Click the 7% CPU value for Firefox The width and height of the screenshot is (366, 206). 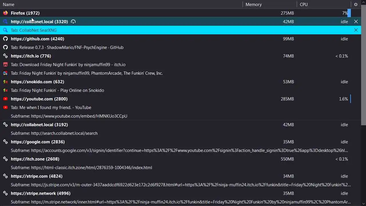pos(345,13)
